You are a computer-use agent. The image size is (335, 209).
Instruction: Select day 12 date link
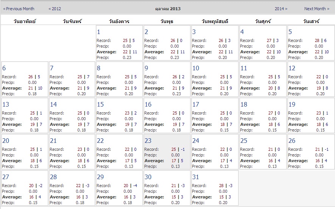[x=292, y=68]
